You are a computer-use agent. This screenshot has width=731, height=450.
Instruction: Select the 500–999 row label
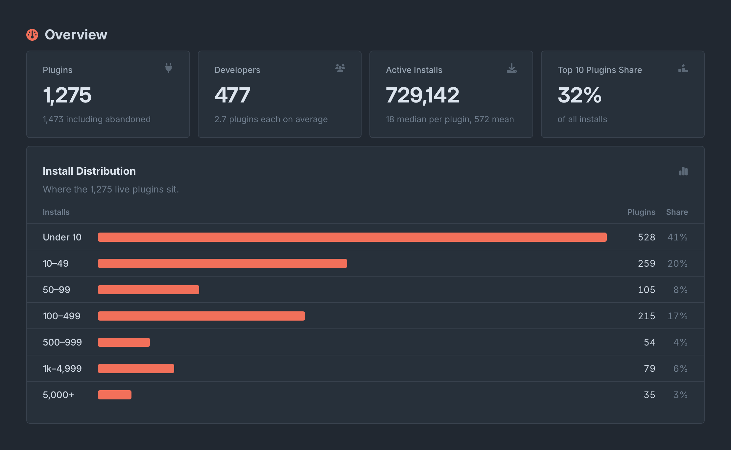pos(62,342)
